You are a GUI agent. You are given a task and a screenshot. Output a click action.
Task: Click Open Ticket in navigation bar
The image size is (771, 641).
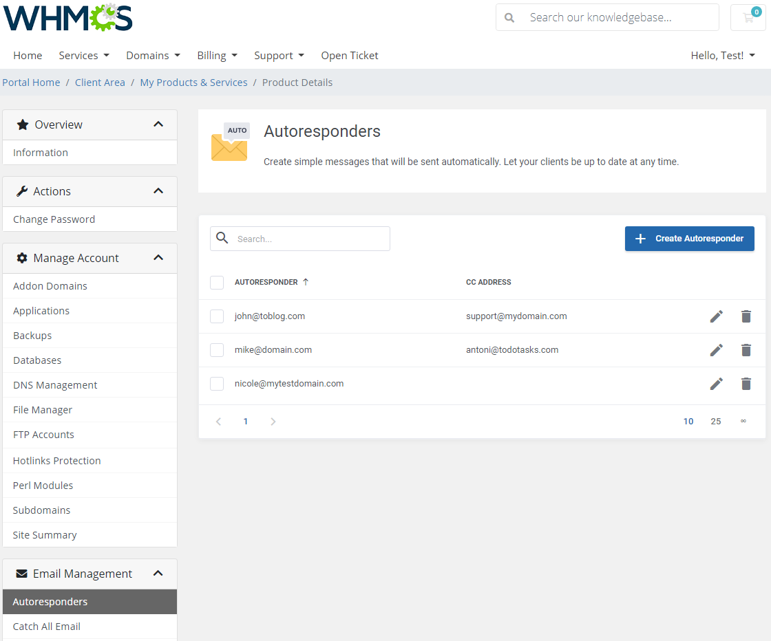click(x=350, y=56)
